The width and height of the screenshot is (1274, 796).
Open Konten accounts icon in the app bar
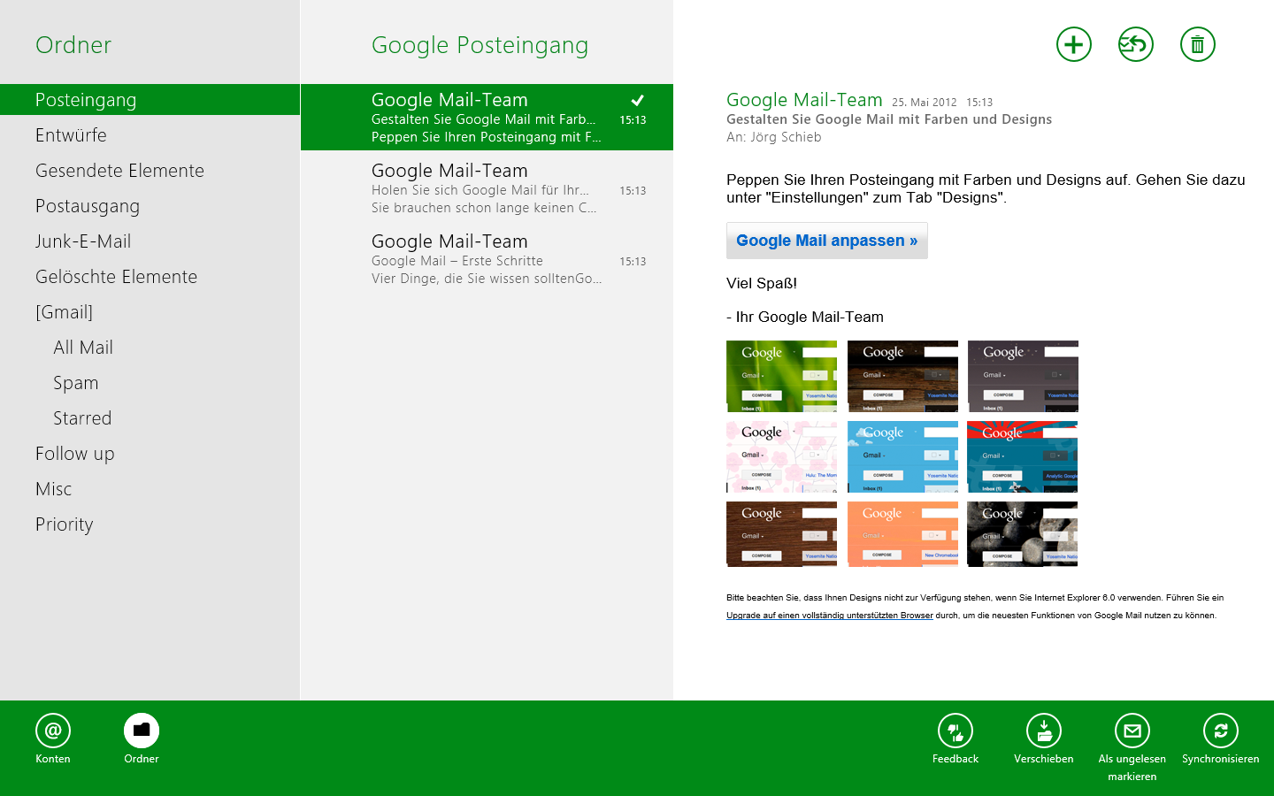click(53, 731)
